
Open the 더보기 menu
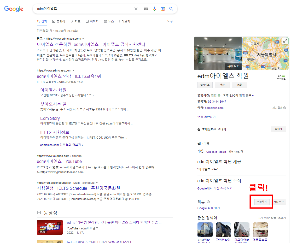point(124,21)
